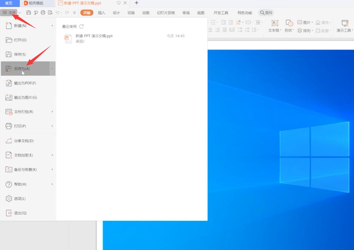
Task: Select 打开(O) in the file menu
Action: click(28, 40)
